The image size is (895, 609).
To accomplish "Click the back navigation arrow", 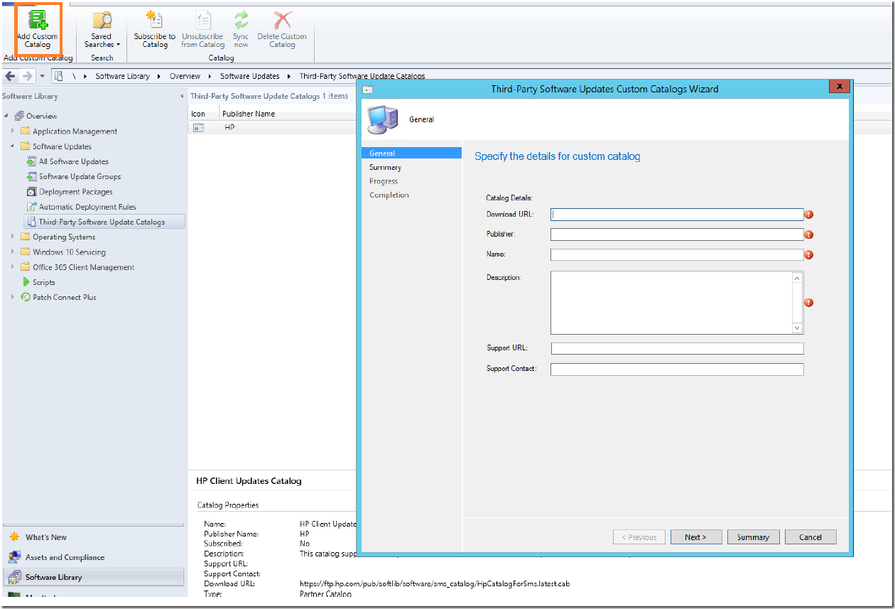I will 10,76.
